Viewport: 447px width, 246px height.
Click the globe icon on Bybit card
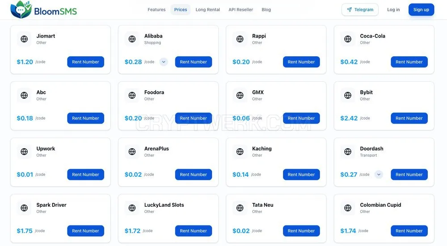[348, 96]
